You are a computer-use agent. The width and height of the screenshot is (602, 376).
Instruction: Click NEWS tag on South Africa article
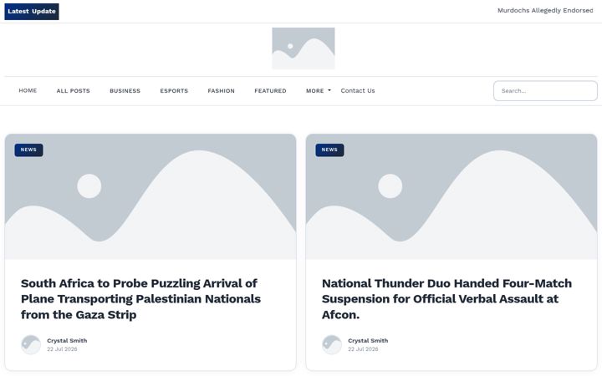click(28, 150)
